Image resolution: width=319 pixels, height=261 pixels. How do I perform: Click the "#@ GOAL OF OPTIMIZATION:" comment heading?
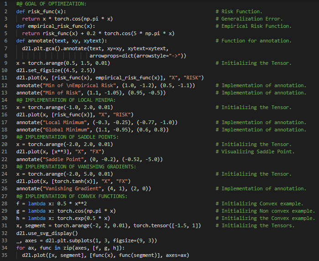point(51,4)
